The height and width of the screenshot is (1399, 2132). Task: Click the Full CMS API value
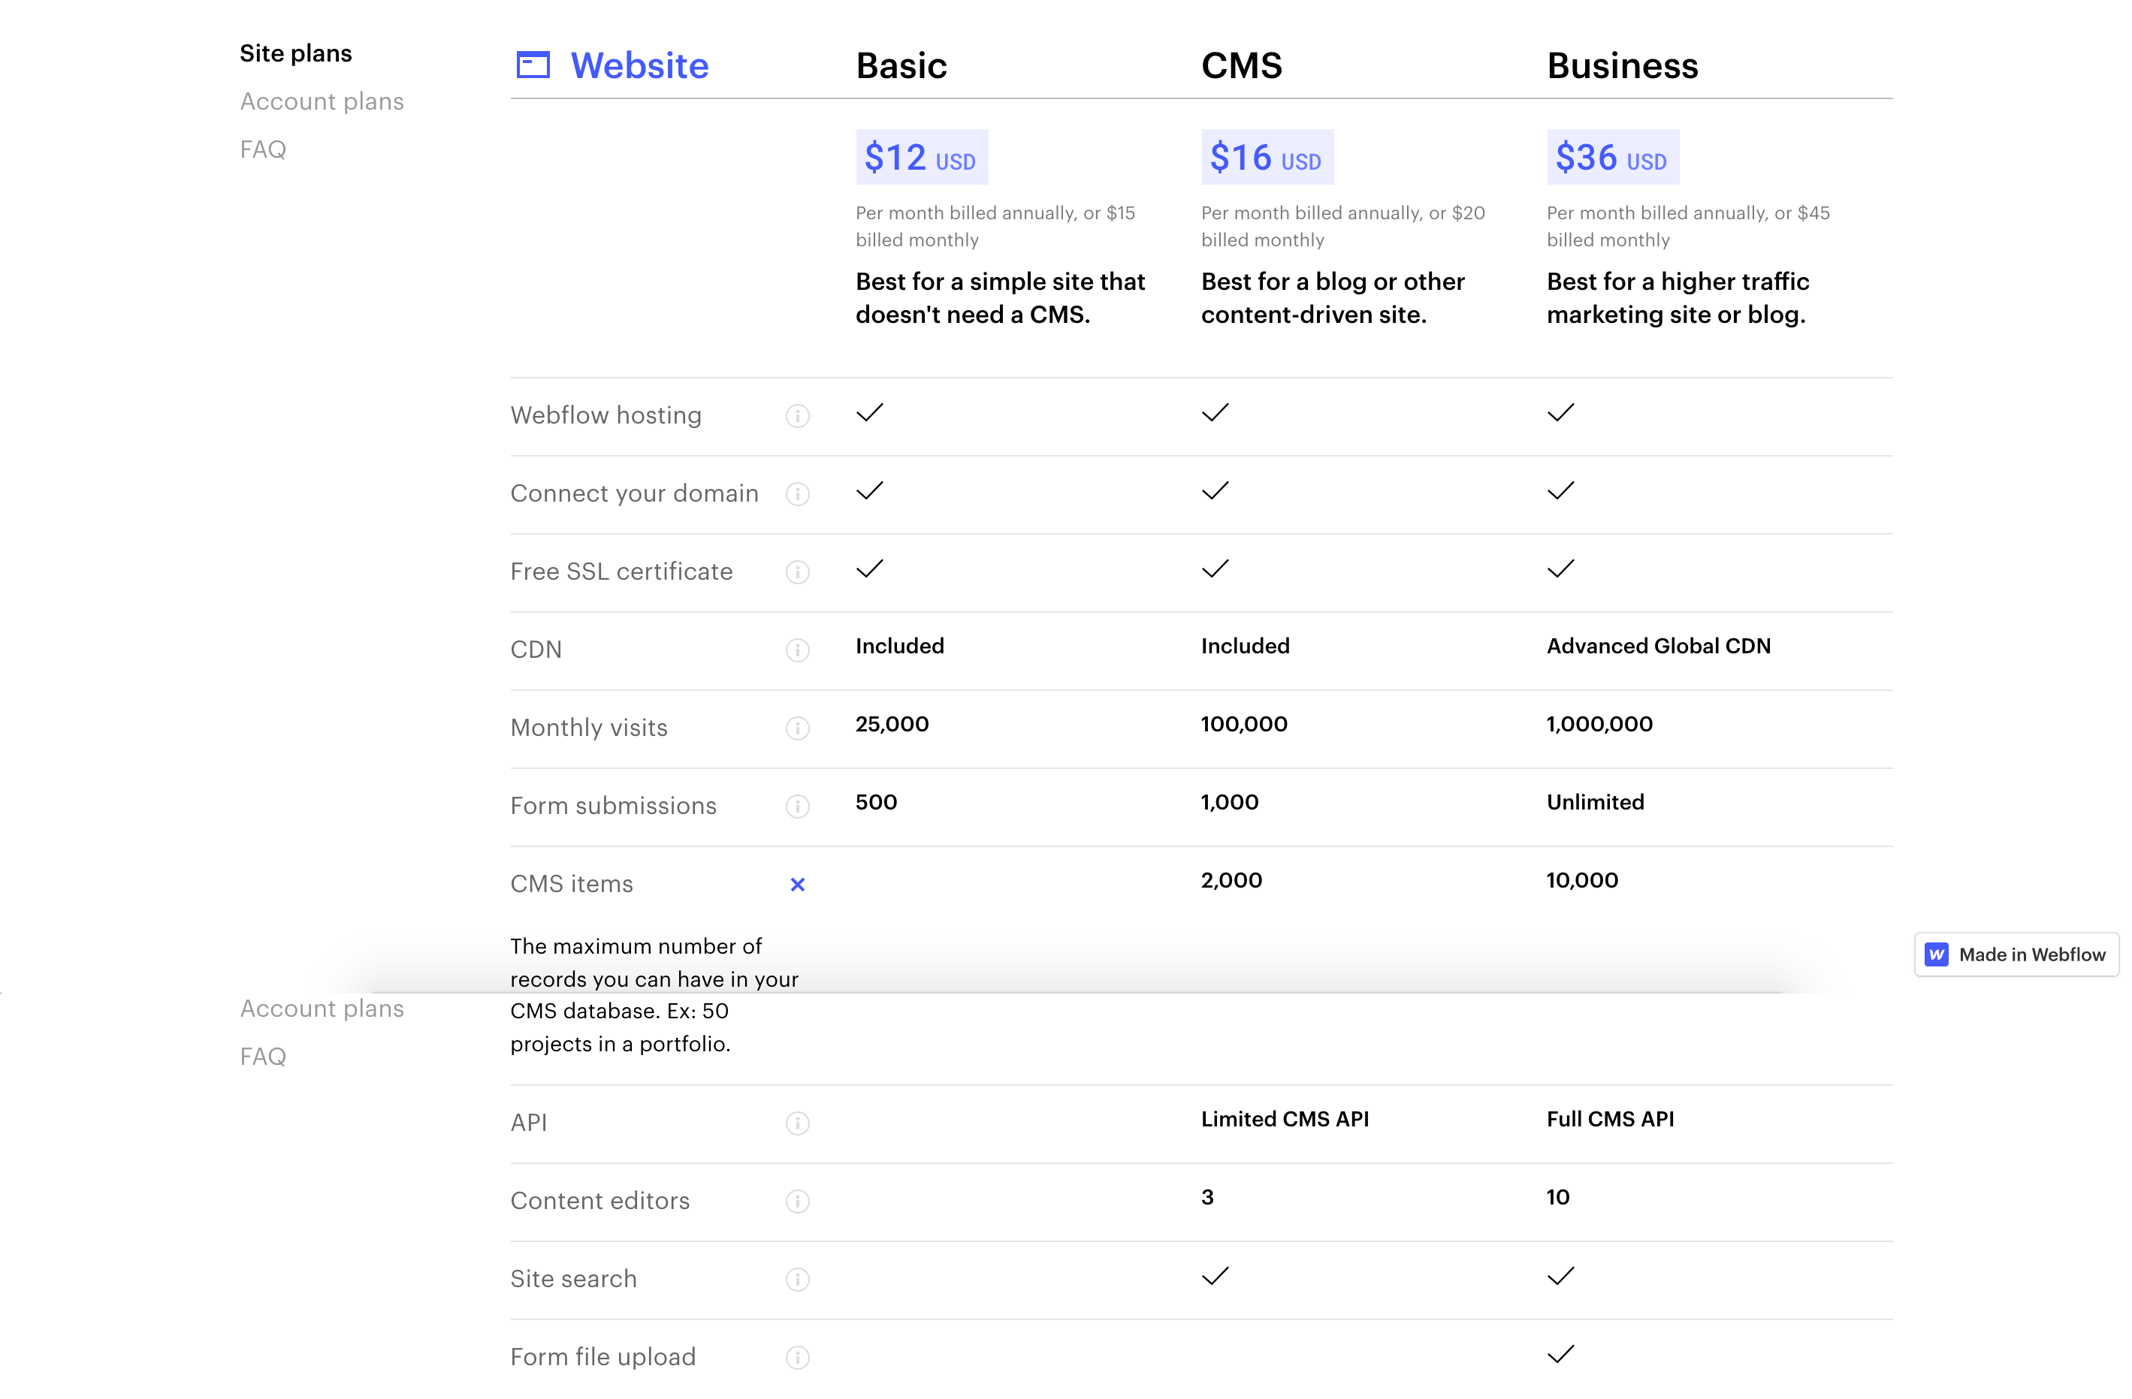1611,1120
